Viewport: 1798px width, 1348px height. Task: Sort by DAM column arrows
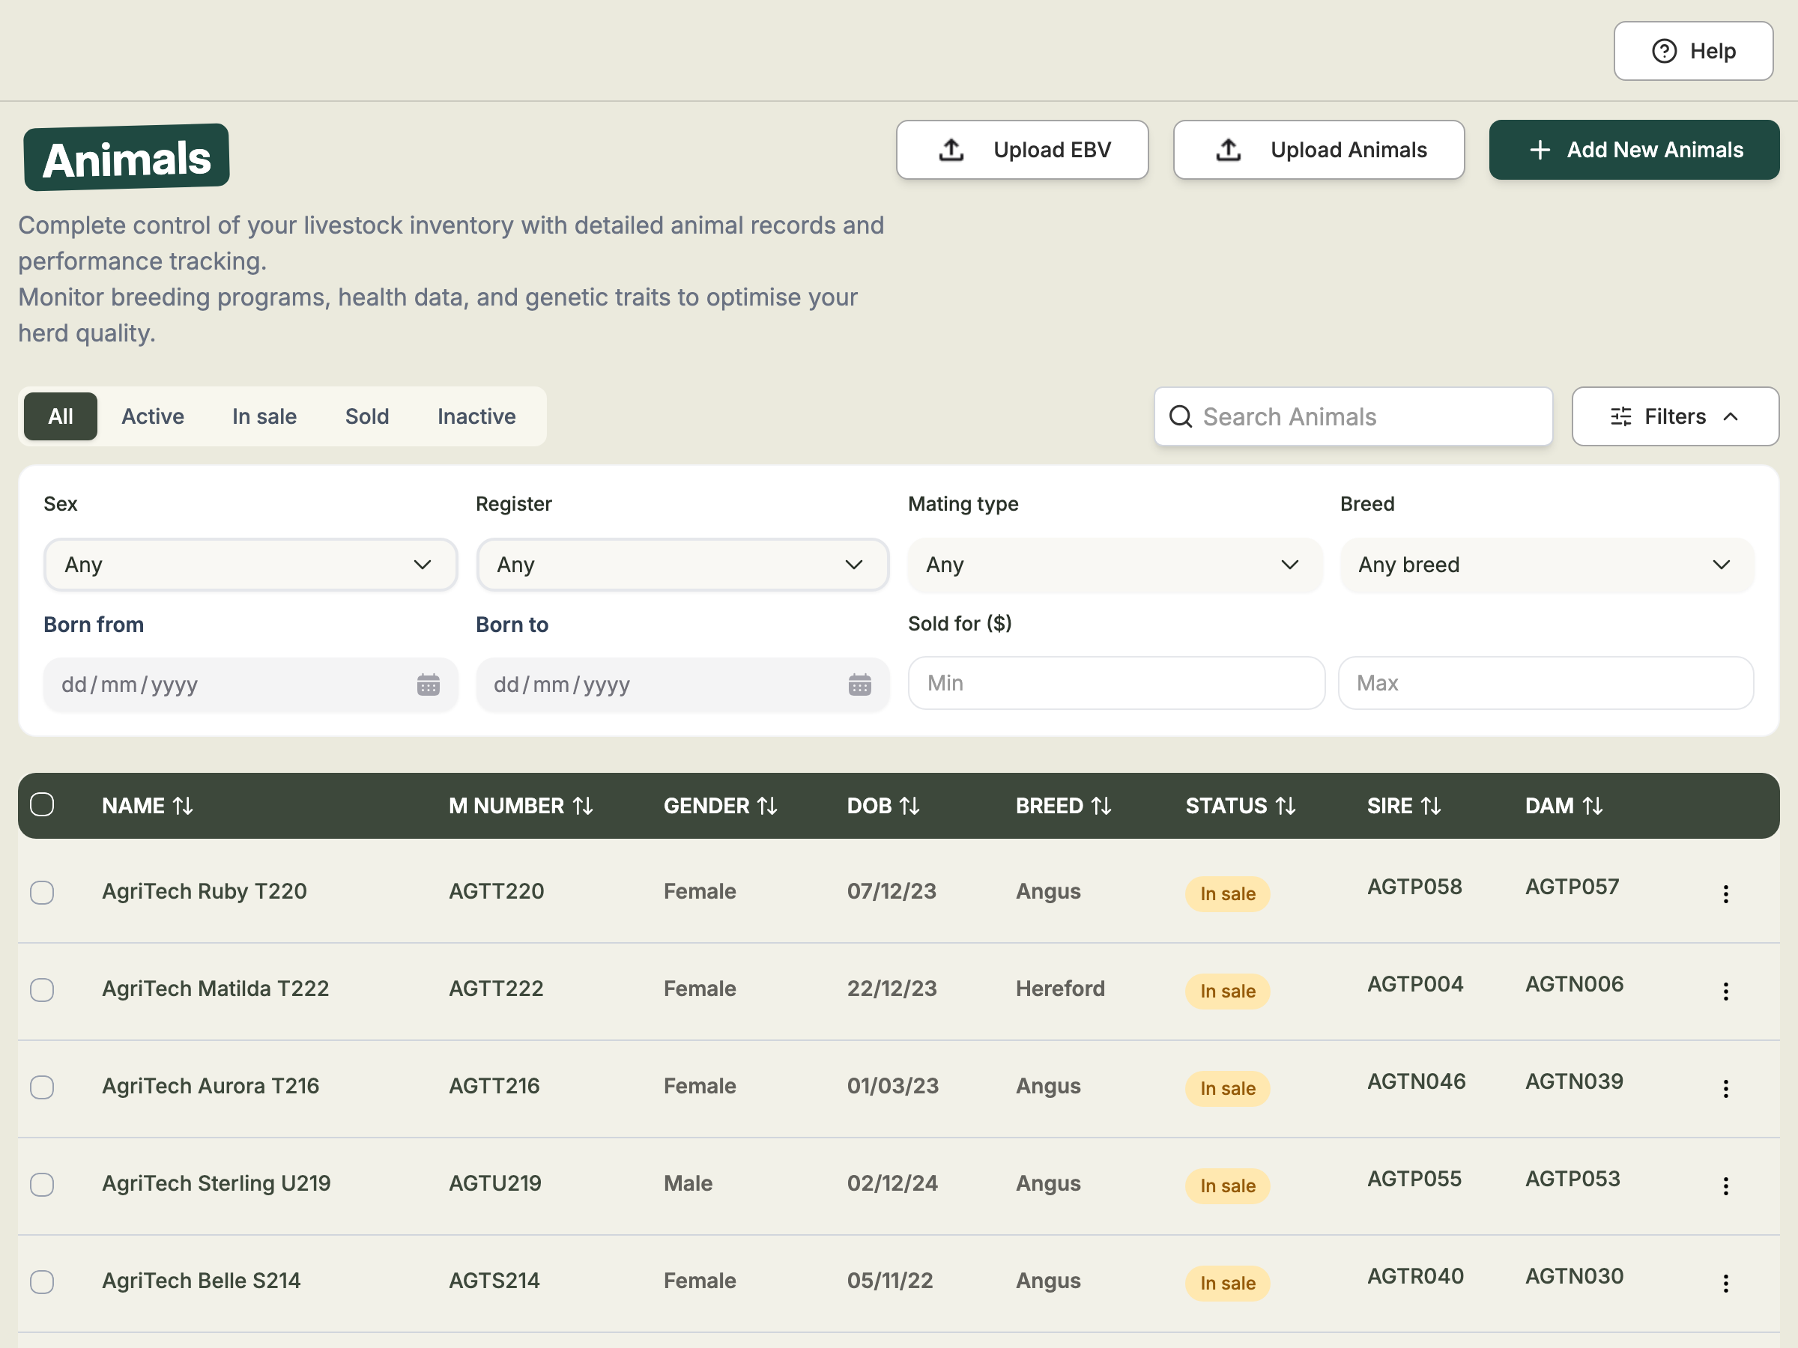click(1592, 806)
